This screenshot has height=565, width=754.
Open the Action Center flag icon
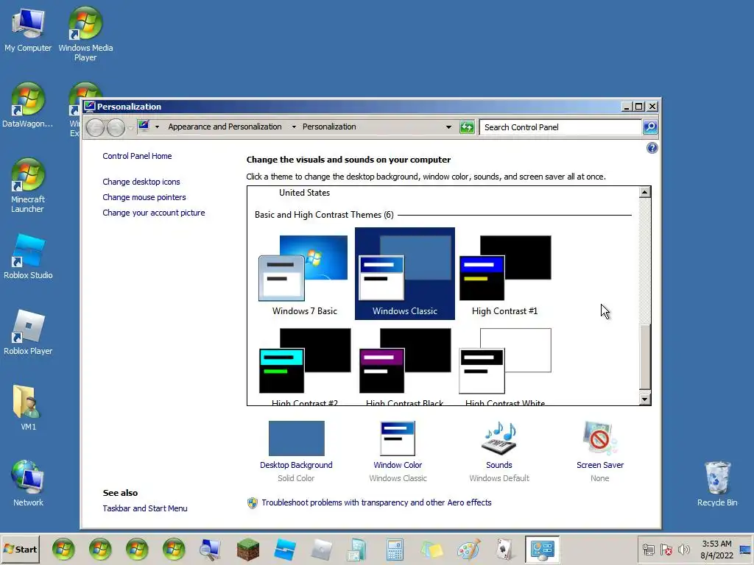666,550
